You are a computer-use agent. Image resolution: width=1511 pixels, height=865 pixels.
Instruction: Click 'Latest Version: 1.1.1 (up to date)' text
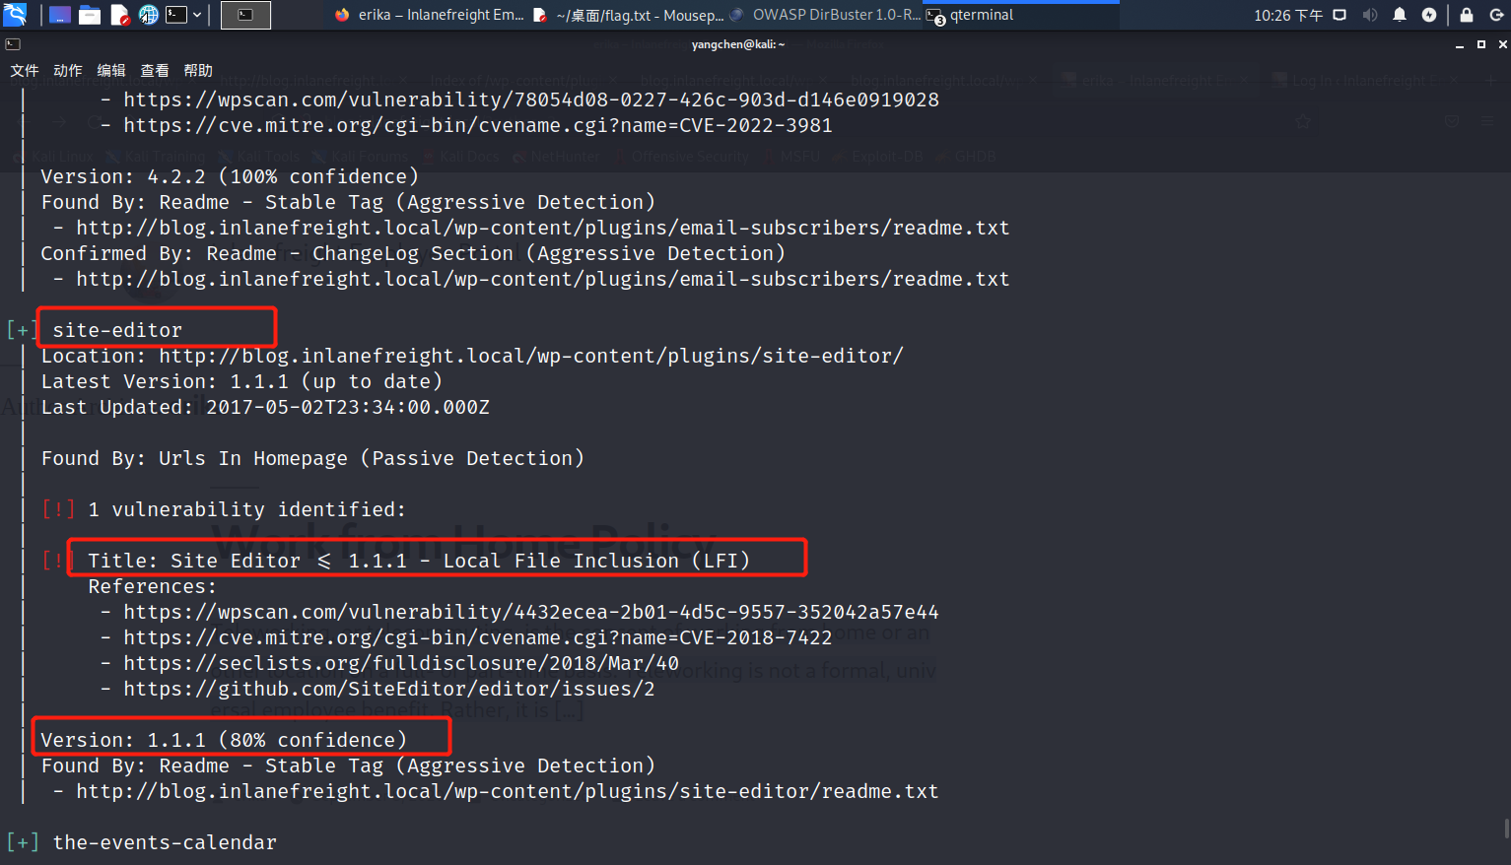(241, 381)
